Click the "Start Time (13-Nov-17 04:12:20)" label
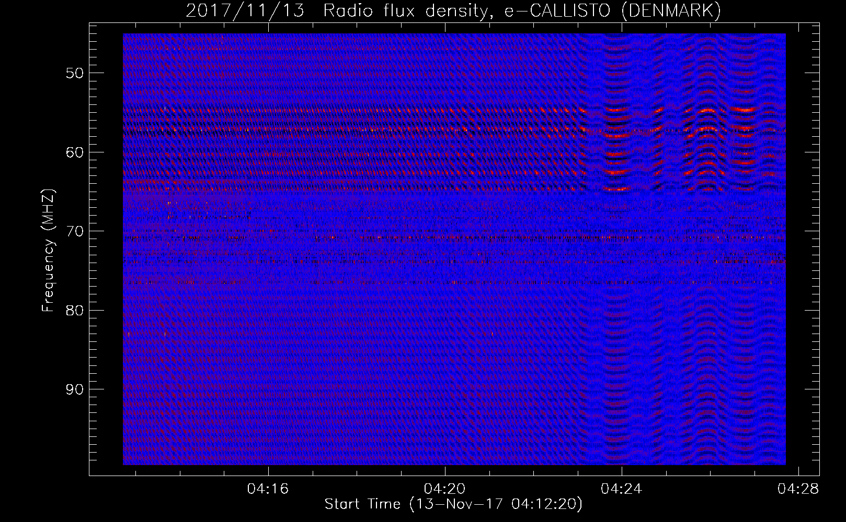The height and width of the screenshot is (522, 846). [453, 504]
